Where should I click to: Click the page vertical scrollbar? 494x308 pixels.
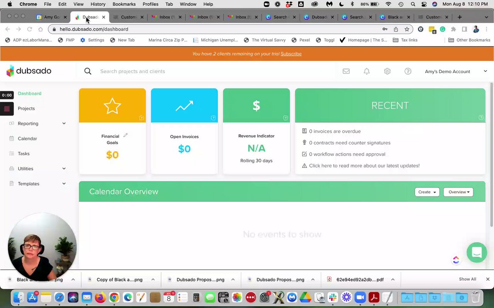click(491, 154)
